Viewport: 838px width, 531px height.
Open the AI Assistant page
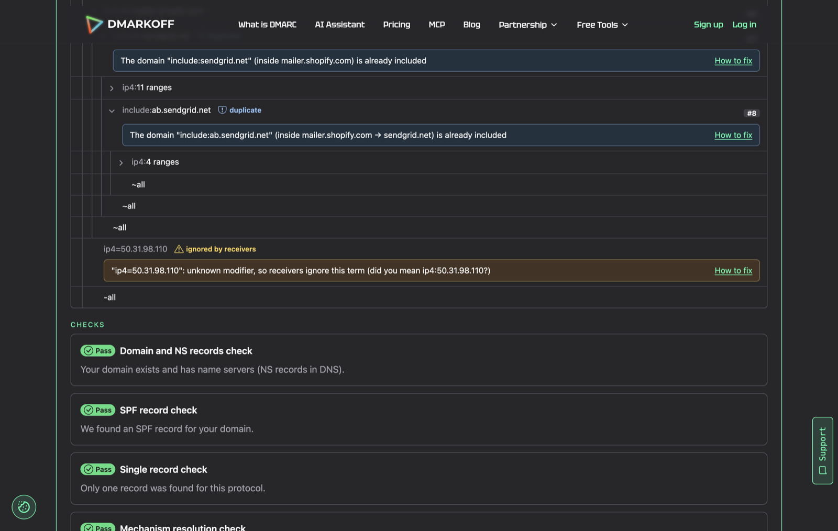[x=340, y=25]
